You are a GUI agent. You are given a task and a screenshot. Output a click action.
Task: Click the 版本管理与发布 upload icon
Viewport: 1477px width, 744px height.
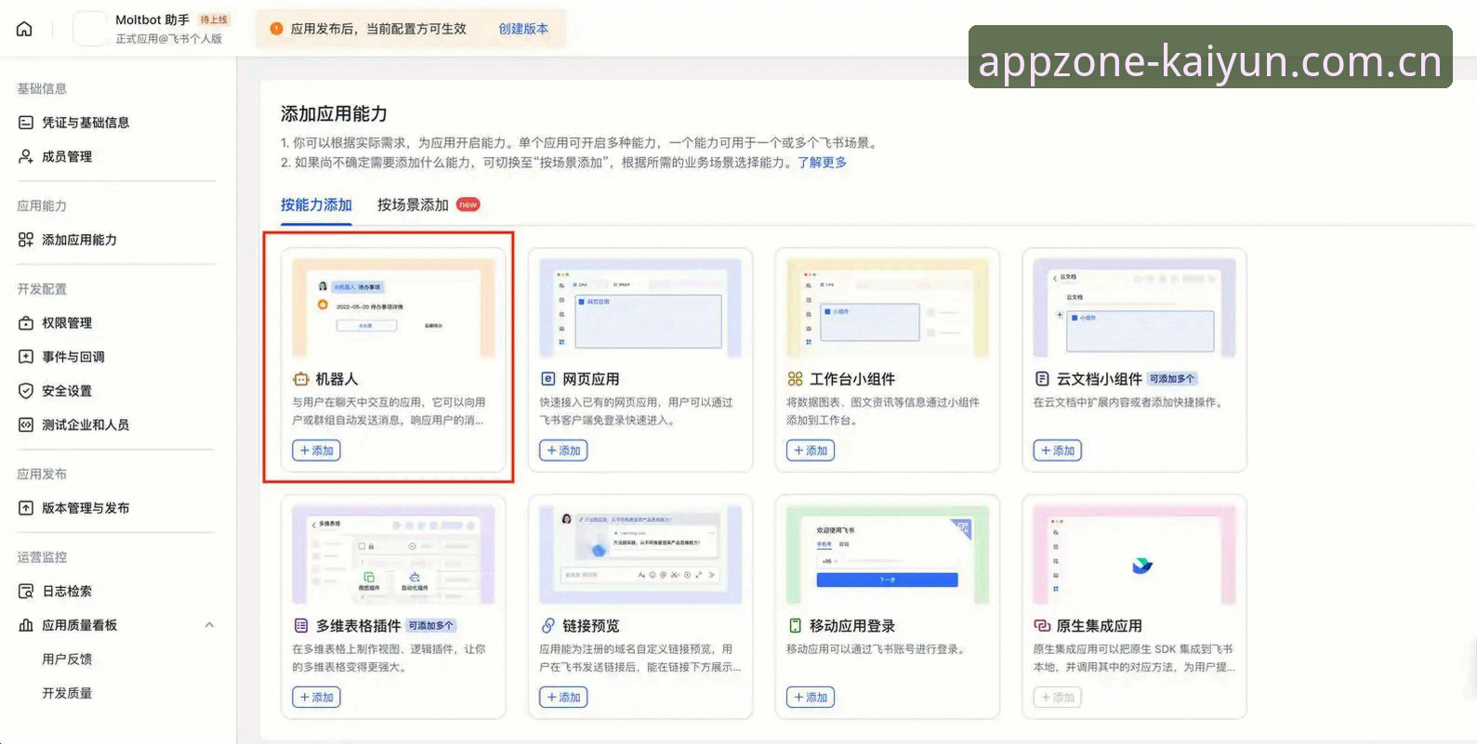tap(26, 508)
